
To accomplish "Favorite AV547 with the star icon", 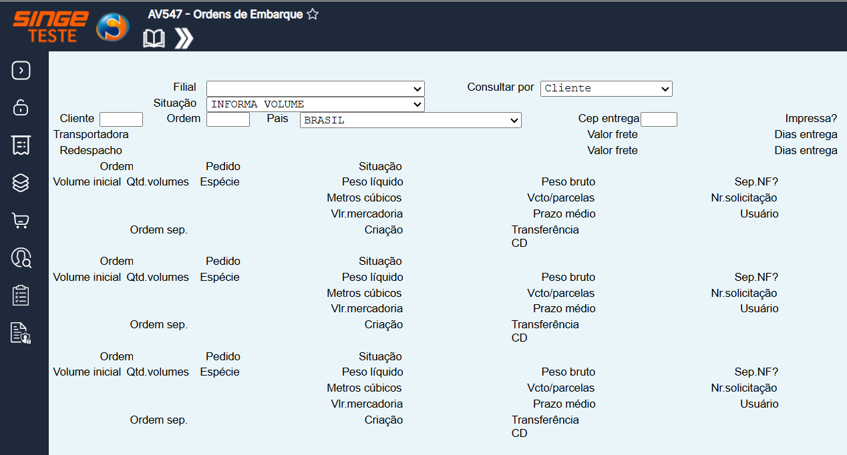I will pos(313,15).
